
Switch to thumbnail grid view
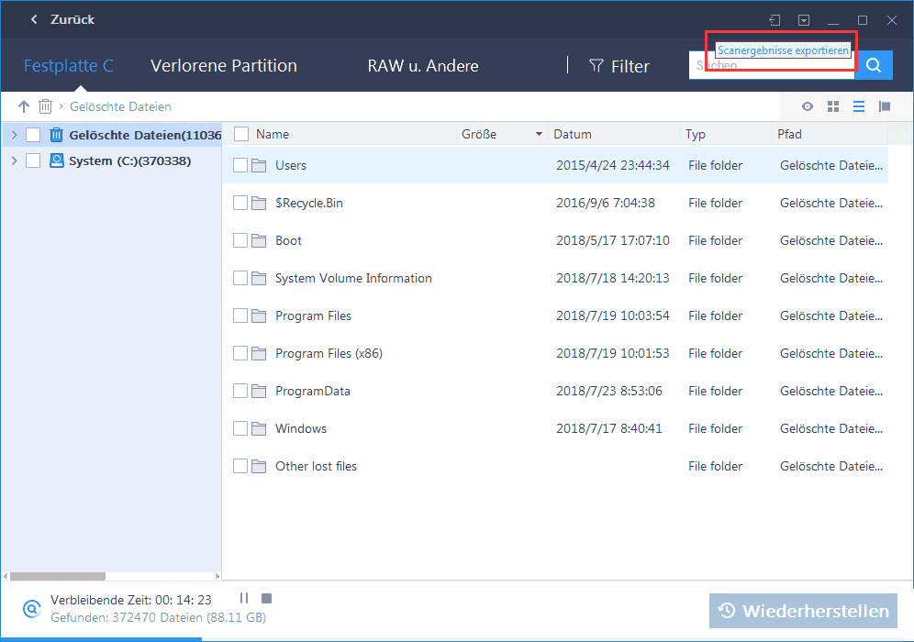click(833, 106)
